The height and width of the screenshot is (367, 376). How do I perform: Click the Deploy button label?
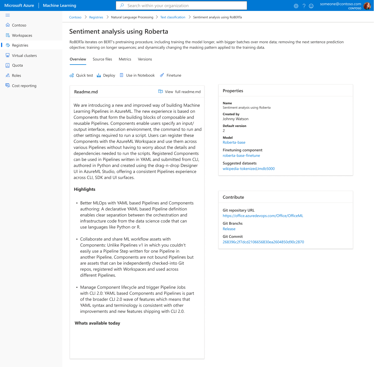coord(109,75)
